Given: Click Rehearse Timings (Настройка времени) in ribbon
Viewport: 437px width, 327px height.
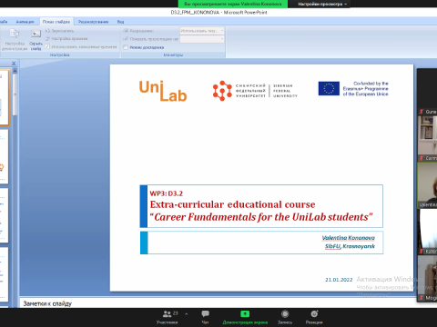Looking at the screenshot, I should pyautogui.click(x=66, y=39).
